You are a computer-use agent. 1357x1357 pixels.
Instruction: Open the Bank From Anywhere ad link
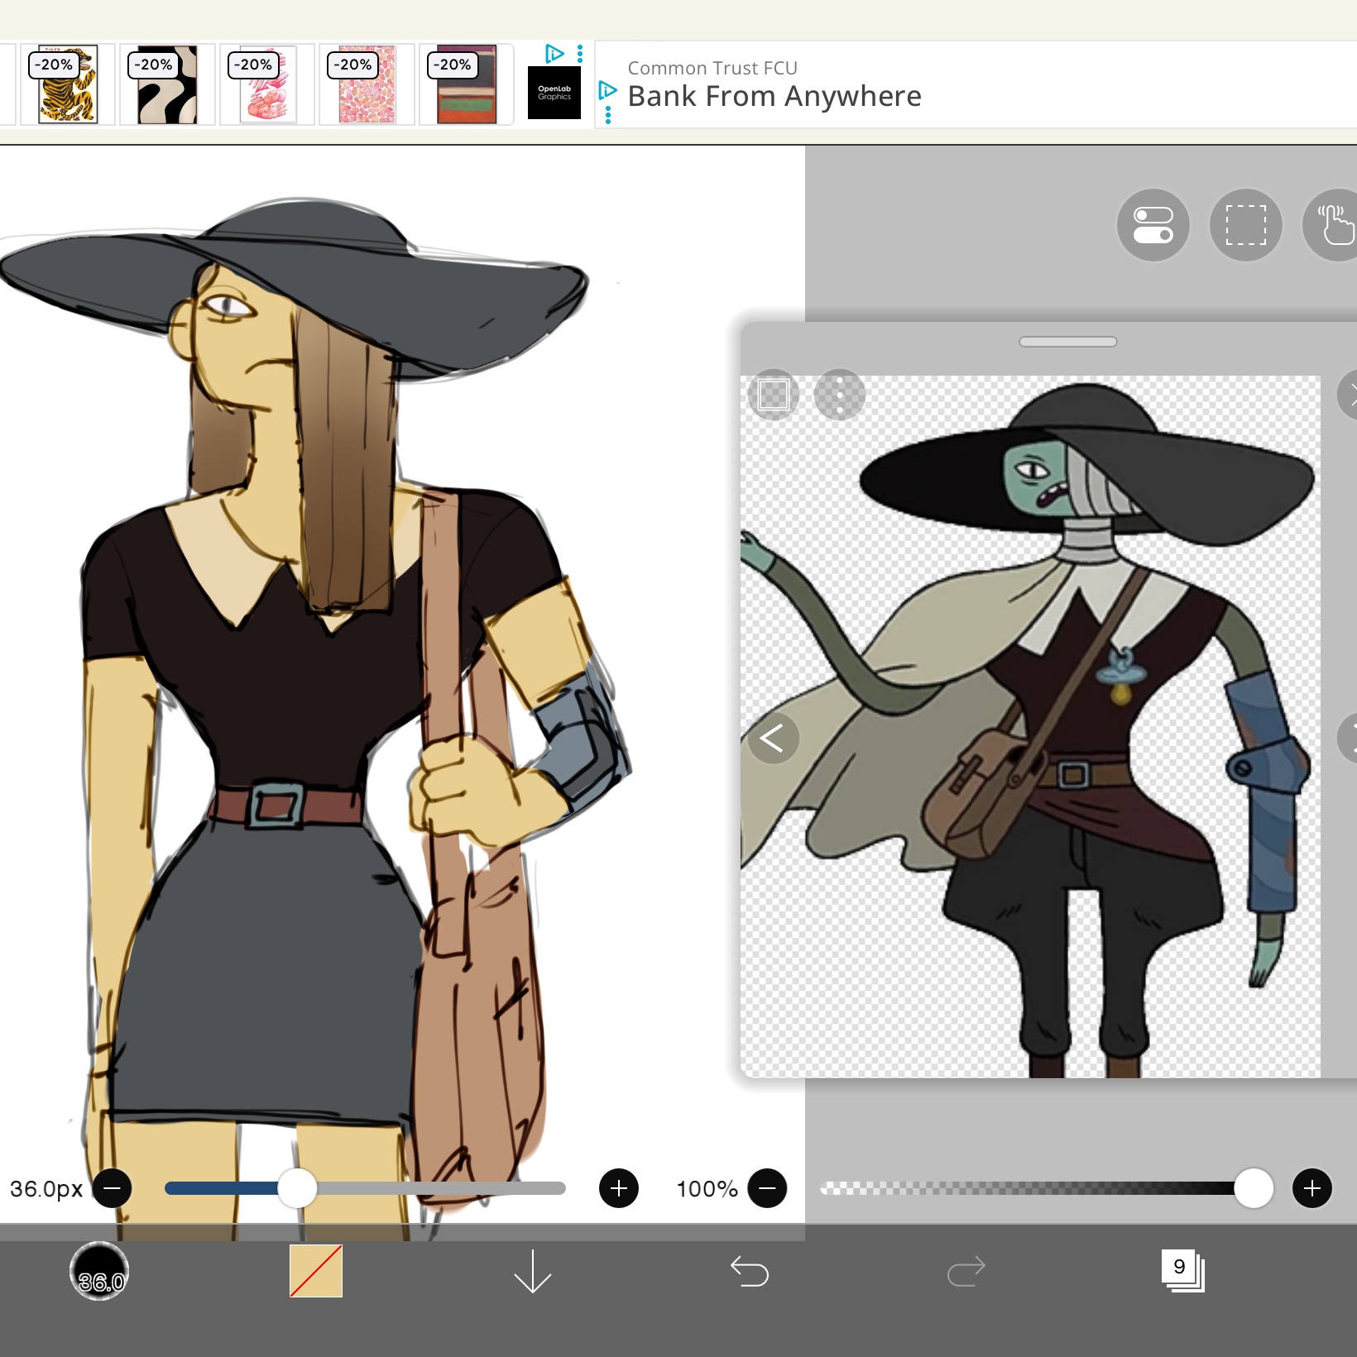tap(774, 96)
